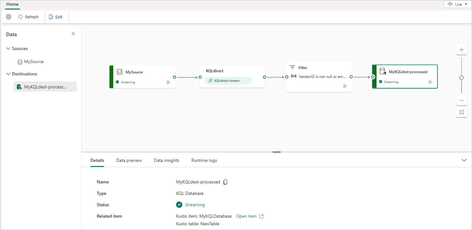Click the MyKQLdest-processed database icon on the canvas

[383, 71]
